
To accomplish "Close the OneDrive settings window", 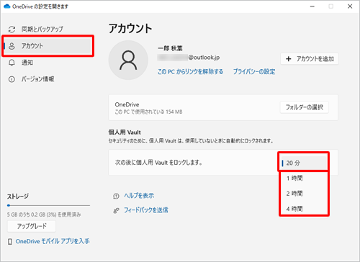I will 350,6.
